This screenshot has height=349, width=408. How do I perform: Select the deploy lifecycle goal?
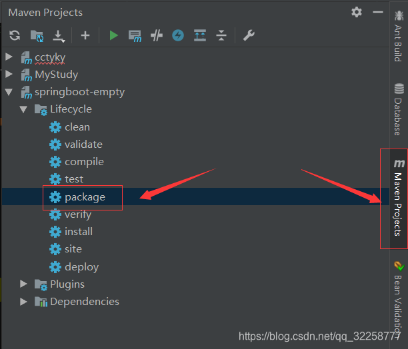tap(82, 267)
